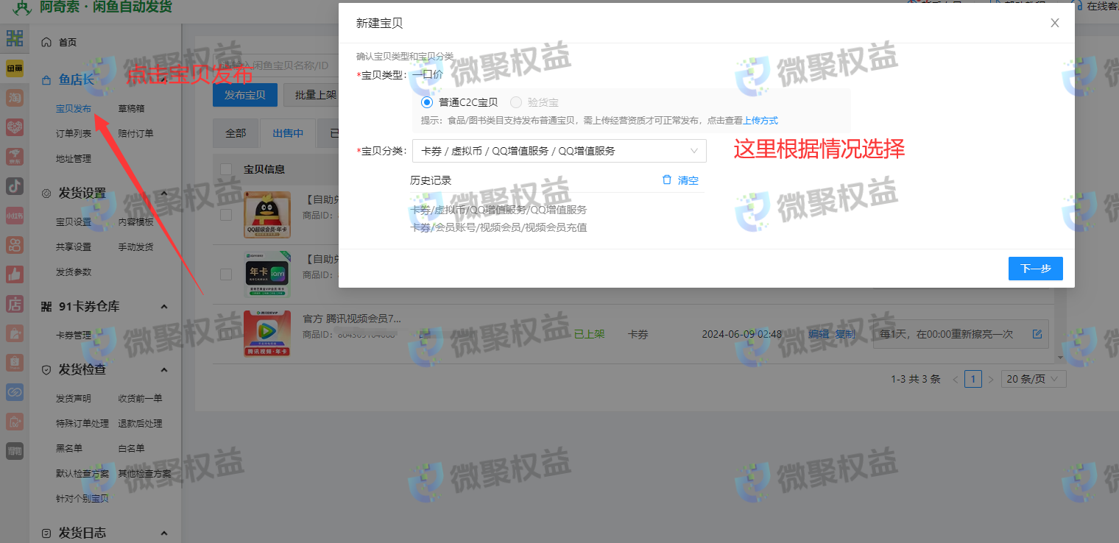Select the blue chain-link icon in sidebar
This screenshot has height=543, width=1119.
(15, 392)
